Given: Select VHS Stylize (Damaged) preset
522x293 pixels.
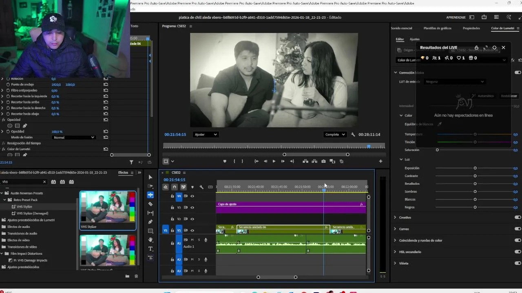Looking at the screenshot, I should coord(32,213).
